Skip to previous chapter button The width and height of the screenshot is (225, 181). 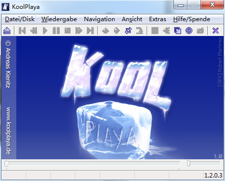tap(22, 31)
